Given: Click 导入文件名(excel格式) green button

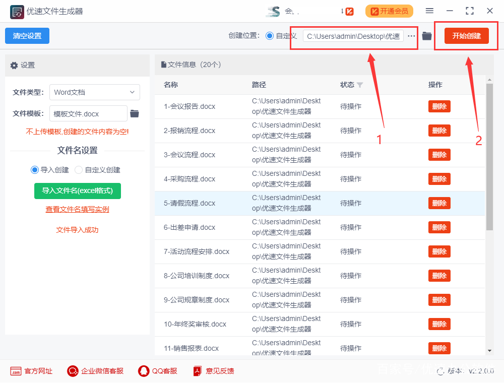Looking at the screenshot, I should [x=78, y=191].
